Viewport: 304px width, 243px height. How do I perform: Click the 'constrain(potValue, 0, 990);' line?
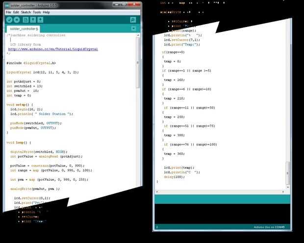point(47,166)
